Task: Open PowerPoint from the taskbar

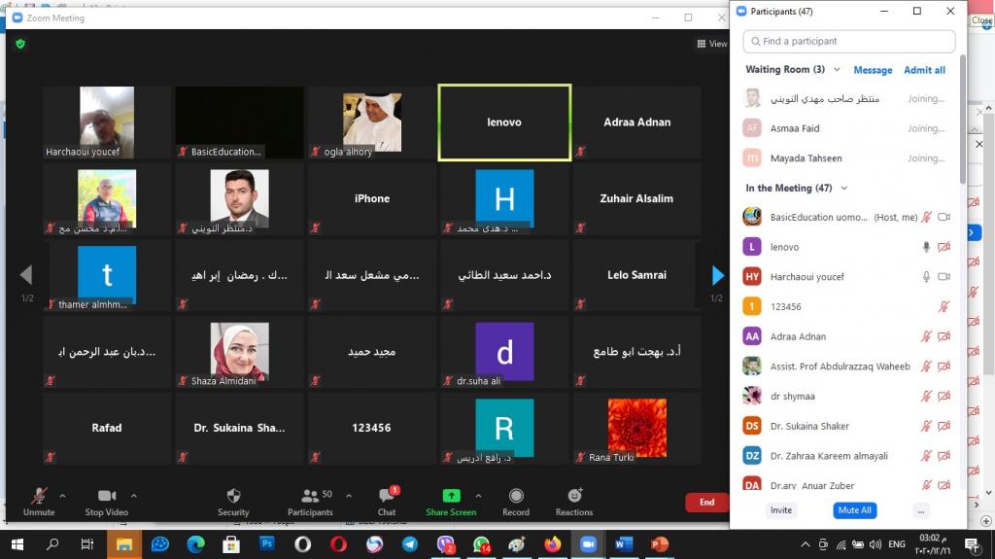Action: [x=660, y=544]
